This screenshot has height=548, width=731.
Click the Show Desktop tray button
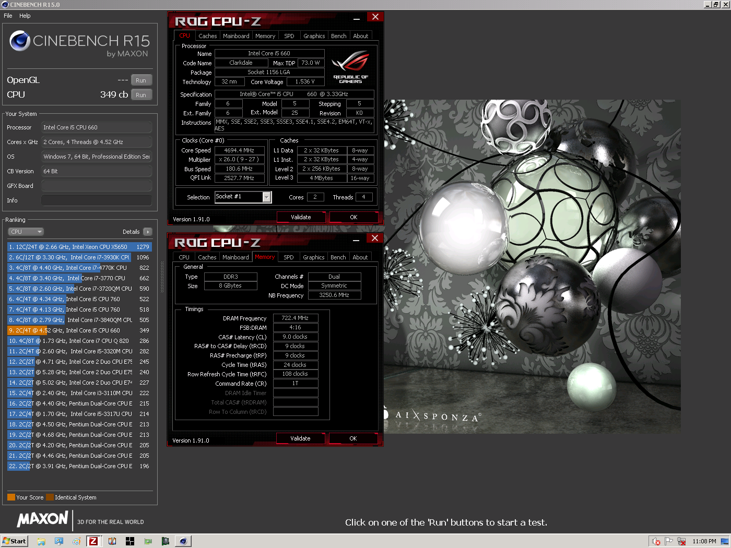point(725,541)
